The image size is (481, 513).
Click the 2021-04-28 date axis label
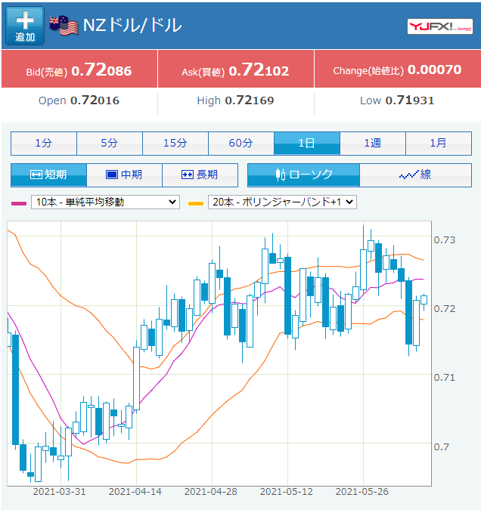point(210,492)
